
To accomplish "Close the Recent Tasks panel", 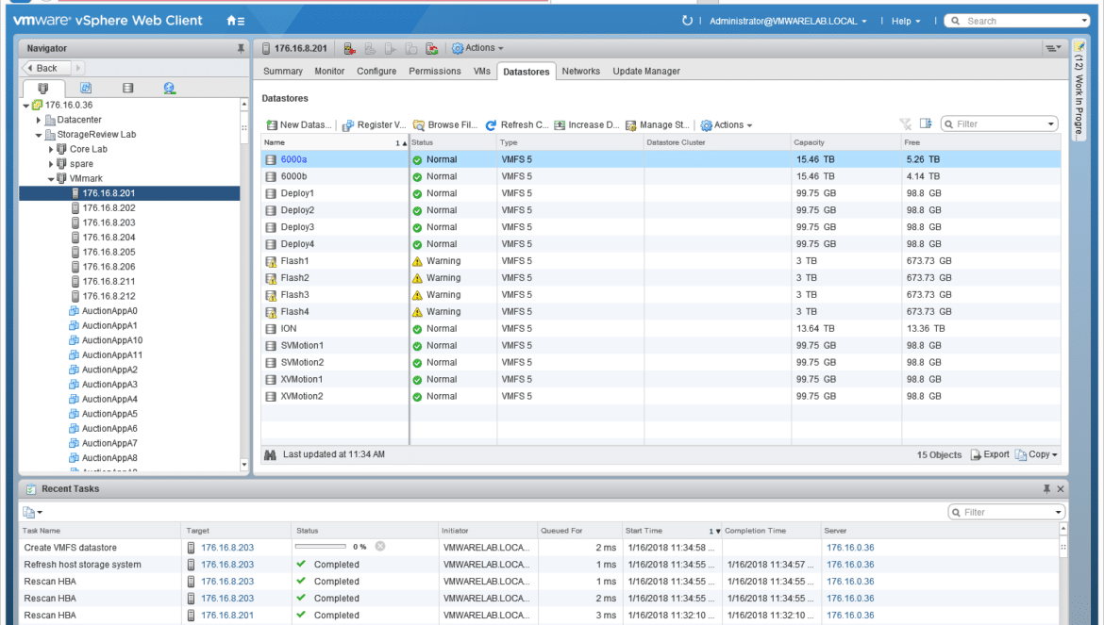I will (x=1061, y=488).
